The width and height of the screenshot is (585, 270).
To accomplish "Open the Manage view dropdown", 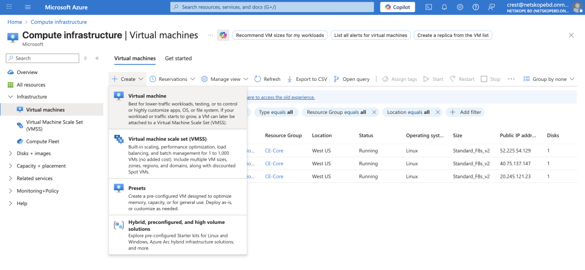I will click(225, 79).
